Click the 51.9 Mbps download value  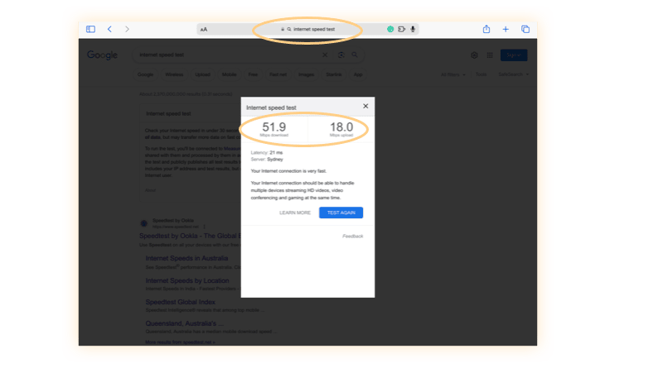(274, 129)
